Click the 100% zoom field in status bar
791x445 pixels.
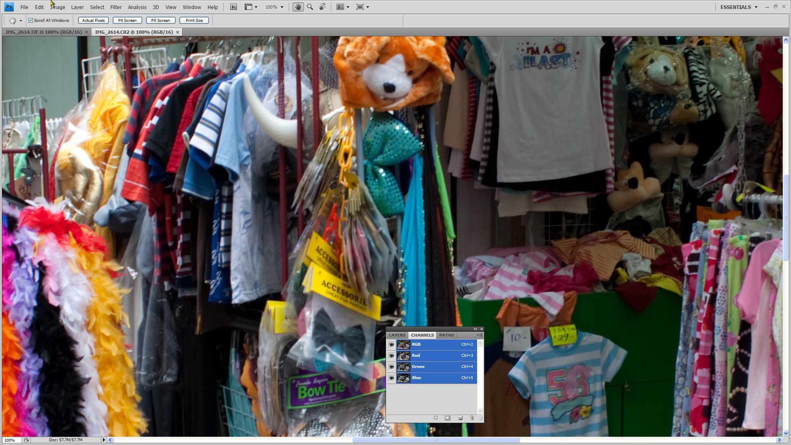click(x=11, y=440)
